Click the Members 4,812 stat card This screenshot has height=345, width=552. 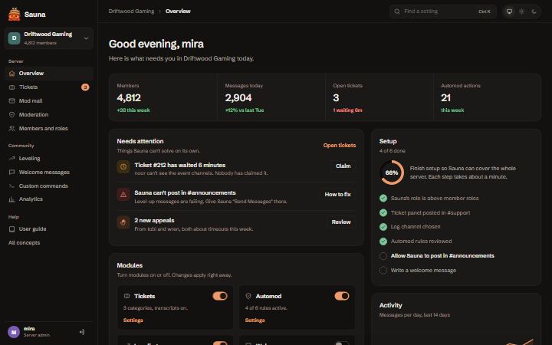click(163, 97)
